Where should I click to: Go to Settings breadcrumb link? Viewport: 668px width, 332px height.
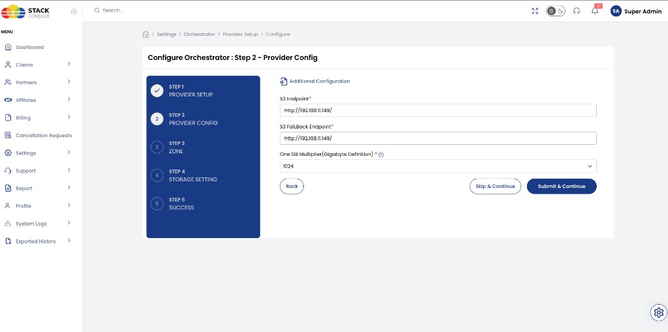[166, 34]
